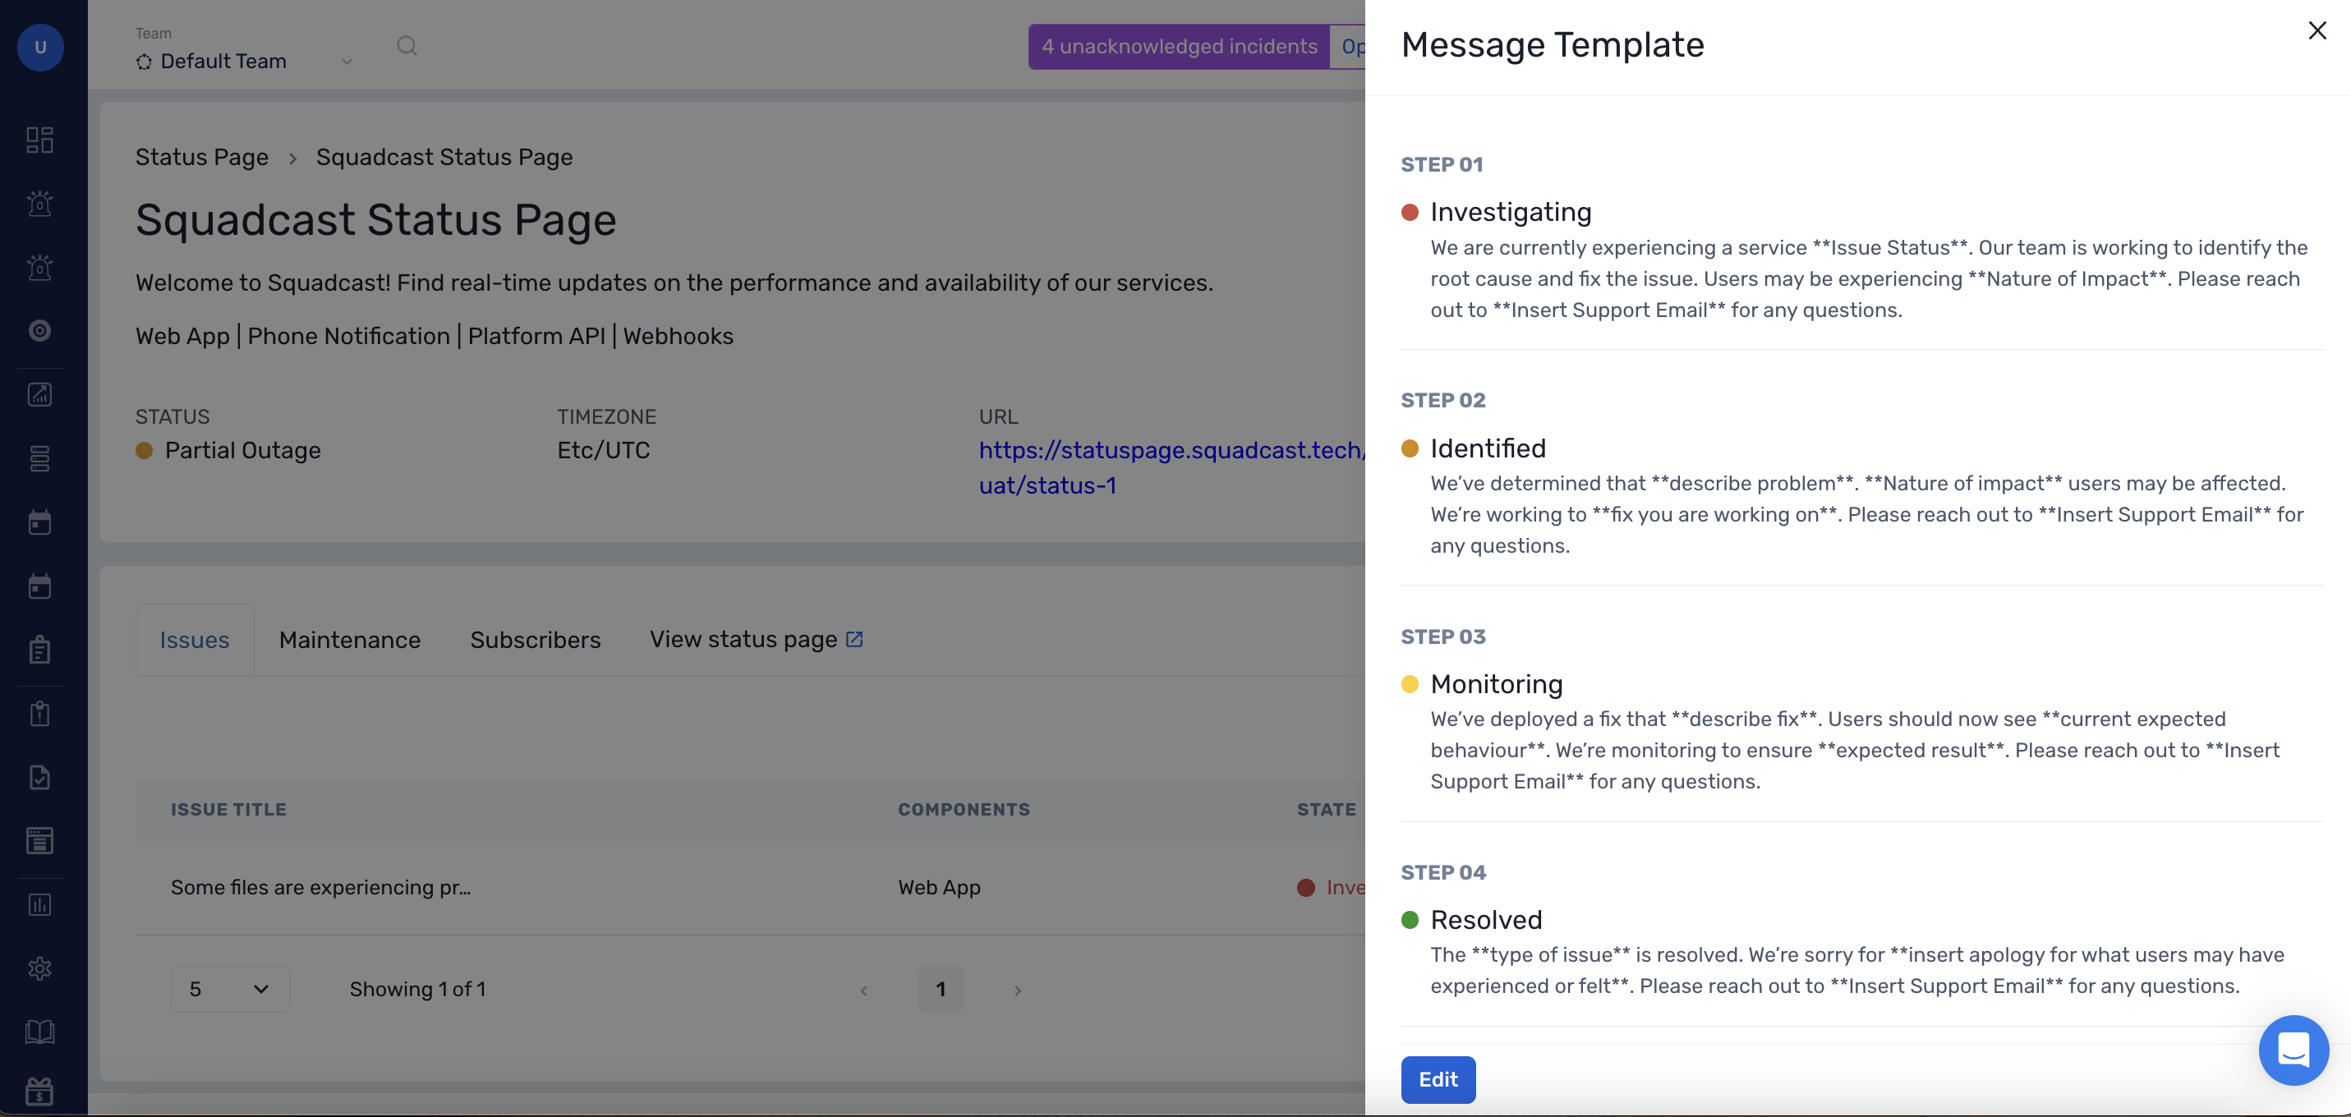Open the Settings gear in sidebar
The image size is (2351, 1117).
click(39, 968)
